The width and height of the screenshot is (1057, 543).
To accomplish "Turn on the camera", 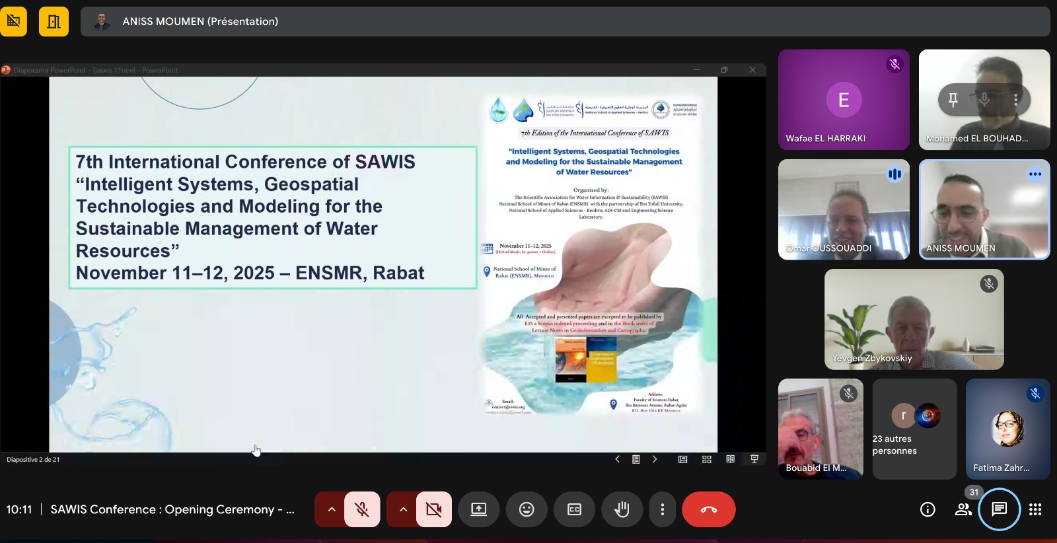I will [434, 509].
